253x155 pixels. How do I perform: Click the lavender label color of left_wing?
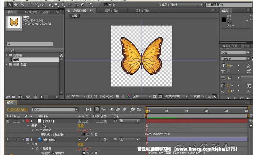pos(27,139)
